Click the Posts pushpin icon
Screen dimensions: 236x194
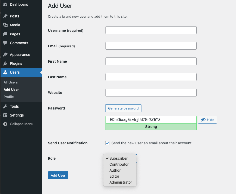pos(5,16)
